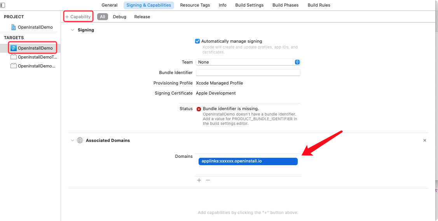Toggle the sidebar panel icon at top left

point(2,5)
